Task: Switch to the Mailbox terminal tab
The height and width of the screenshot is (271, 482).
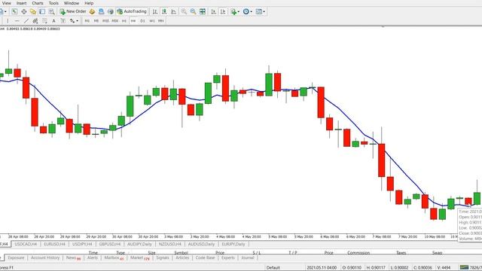Action: pos(114,257)
